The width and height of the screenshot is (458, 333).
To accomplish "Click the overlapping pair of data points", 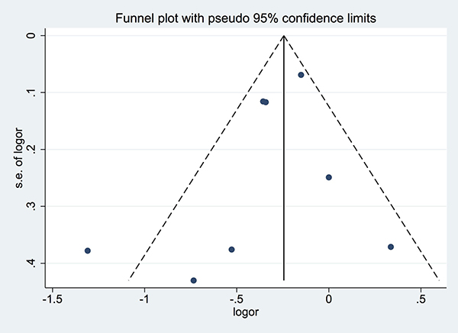I will coord(264,102).
